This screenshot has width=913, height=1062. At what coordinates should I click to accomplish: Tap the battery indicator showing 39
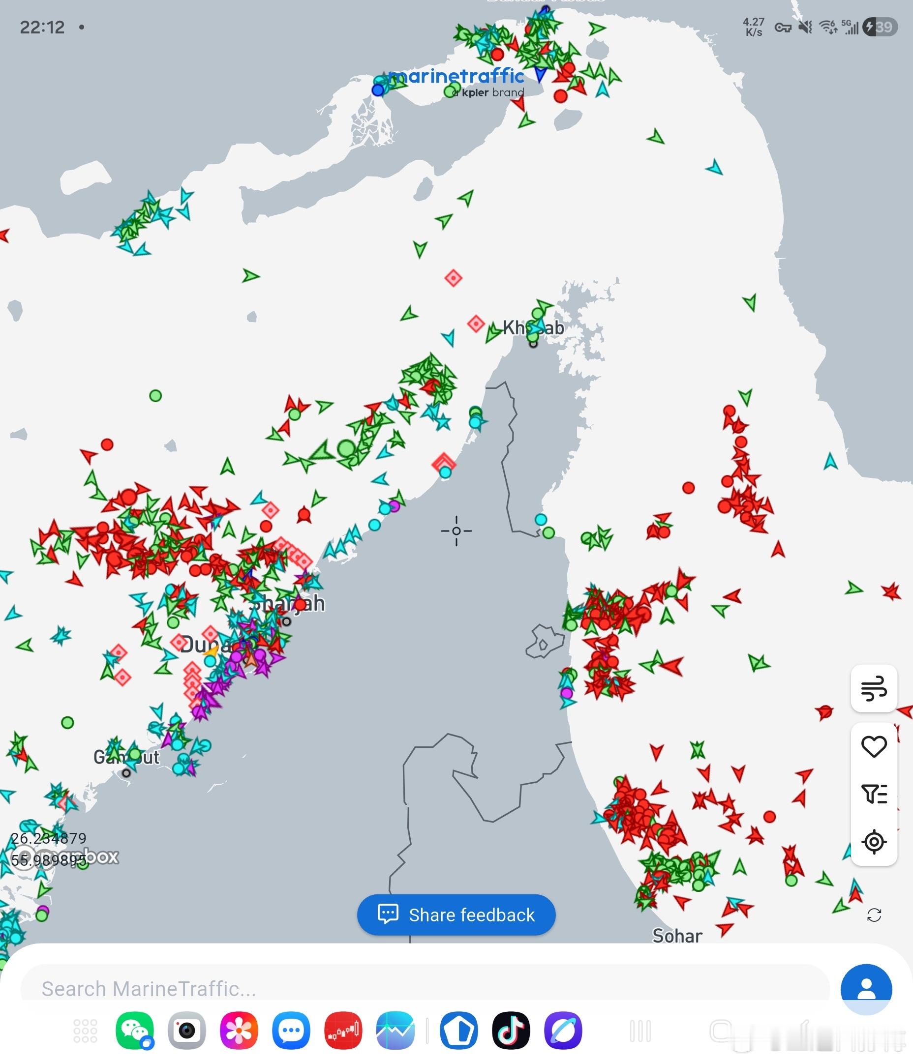point(880,27)
